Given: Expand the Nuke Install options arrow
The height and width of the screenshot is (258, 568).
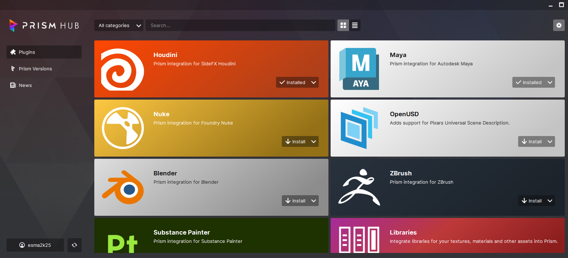Looking at the screenshot, I should (x=314, y=141).
